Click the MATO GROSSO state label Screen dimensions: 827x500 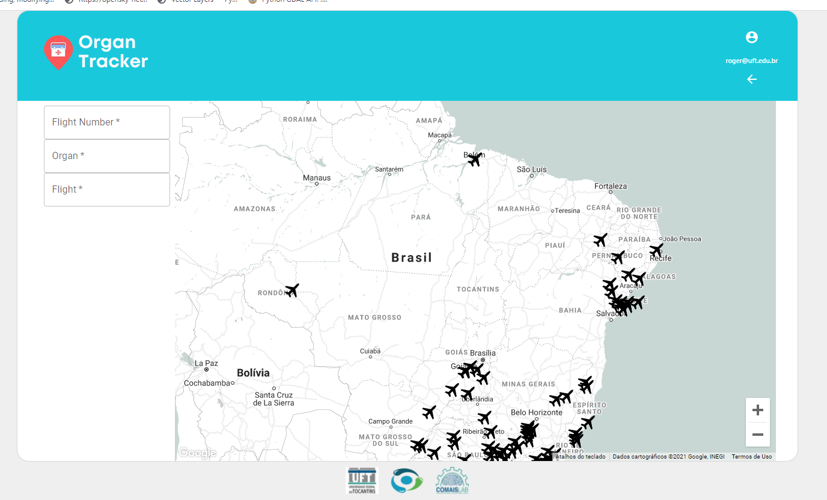click(x=374, y=318)
